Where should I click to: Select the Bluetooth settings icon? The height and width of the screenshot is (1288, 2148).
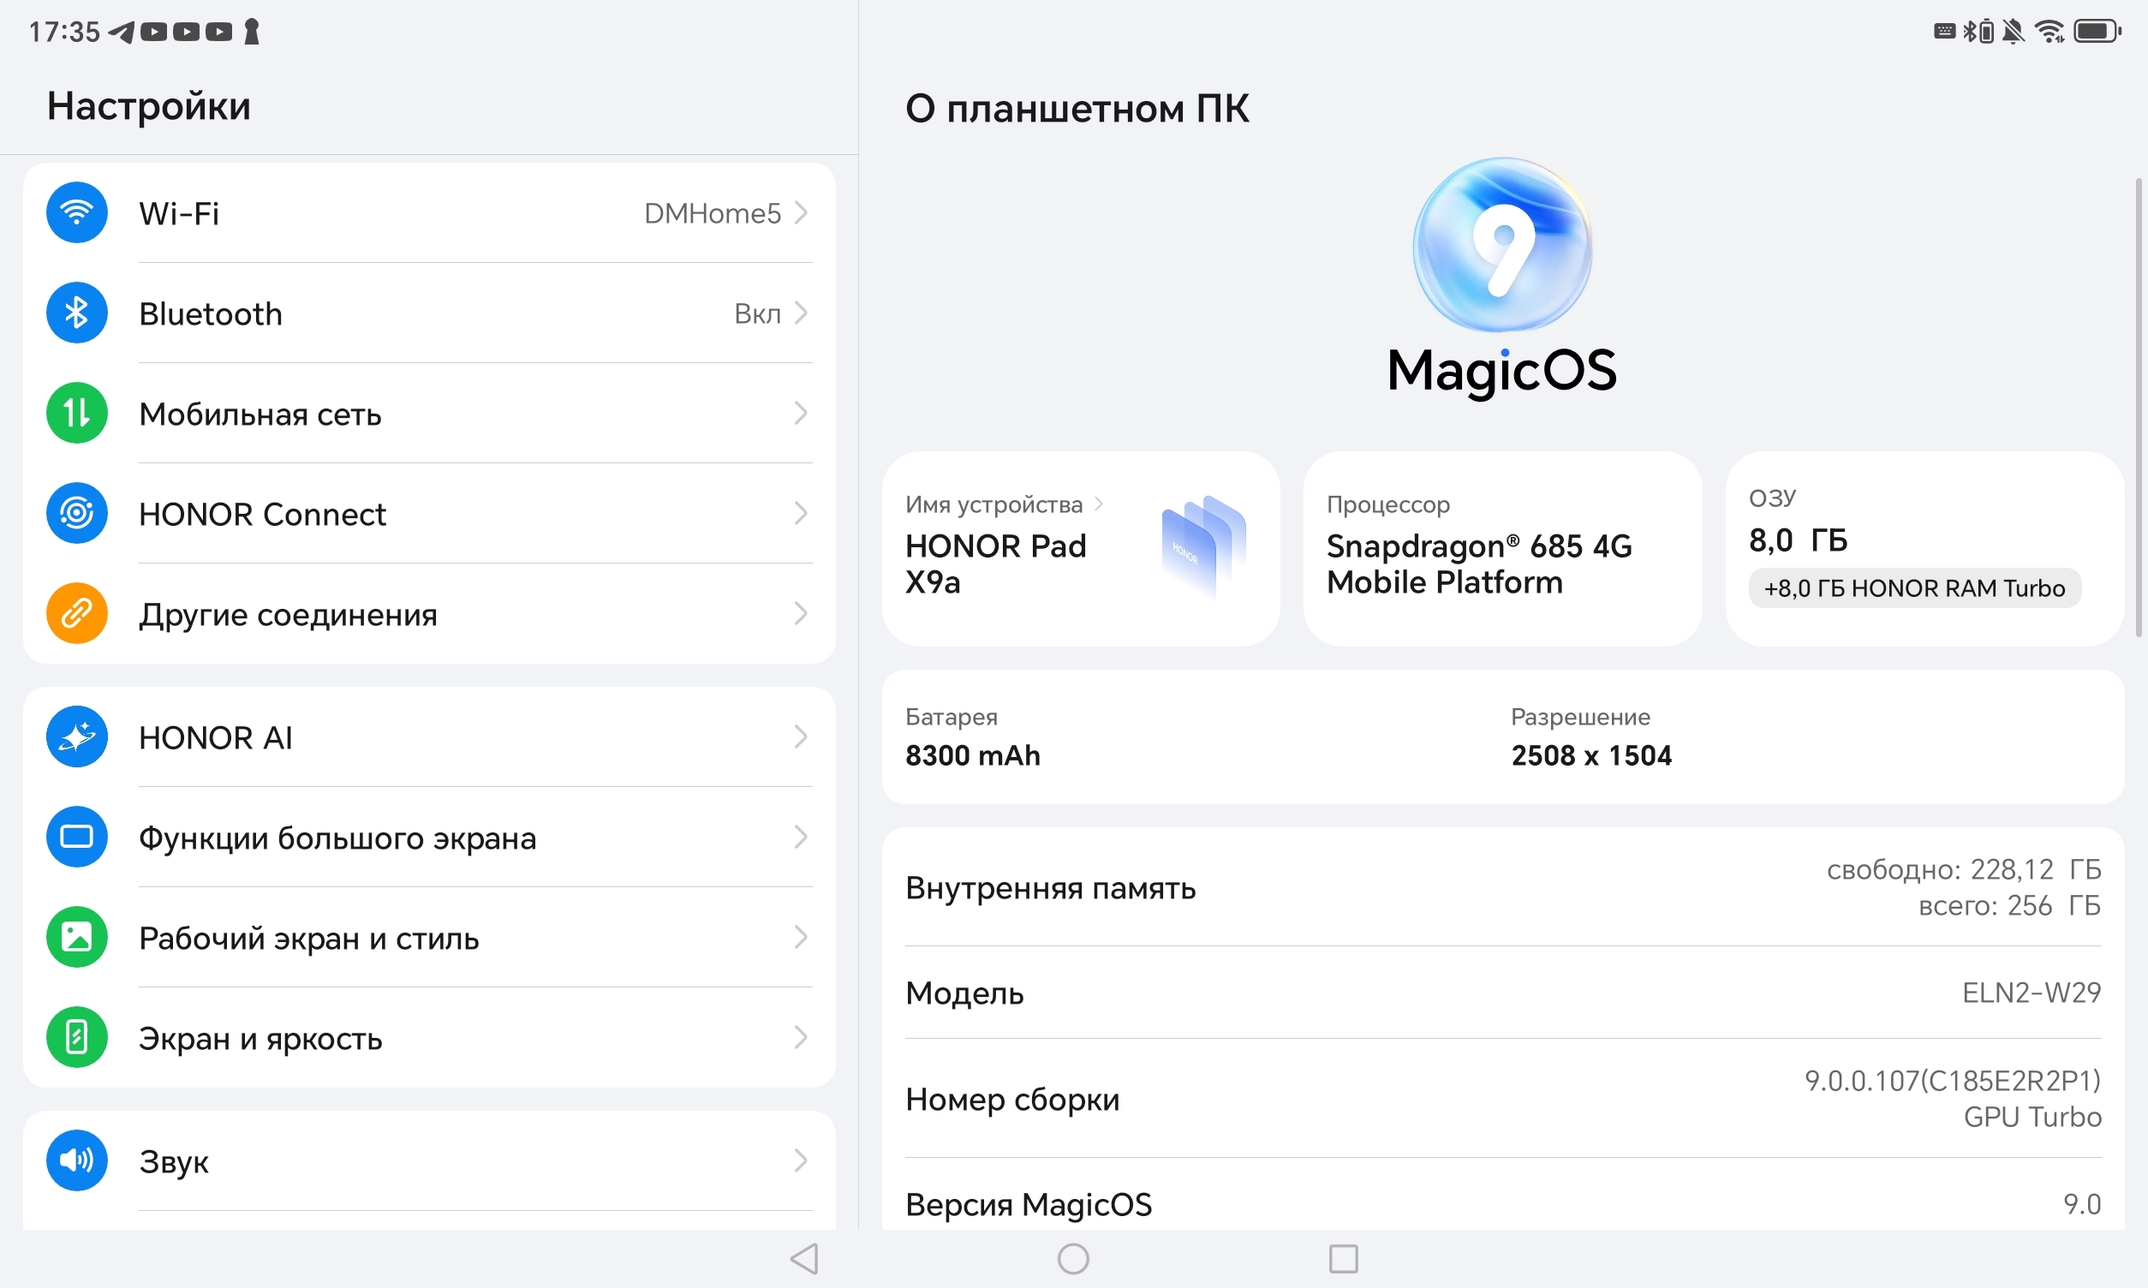point(76,313)
